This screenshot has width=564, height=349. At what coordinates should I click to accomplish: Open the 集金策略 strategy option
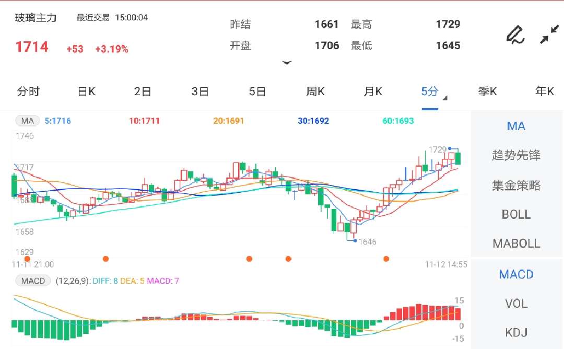click(516, 184)
